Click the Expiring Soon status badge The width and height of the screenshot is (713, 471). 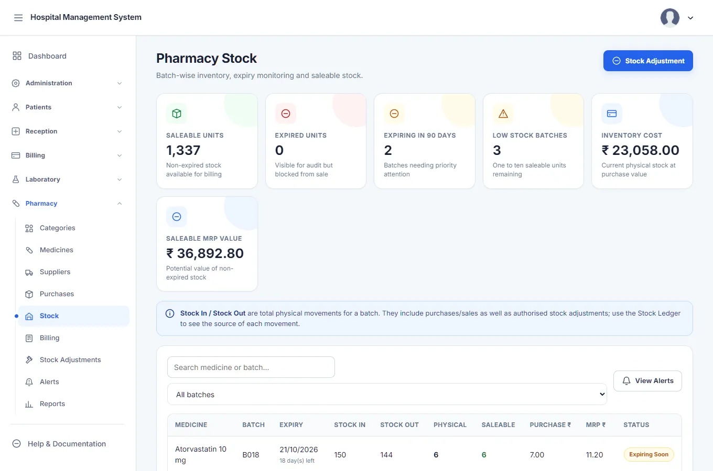pos(649,454)
